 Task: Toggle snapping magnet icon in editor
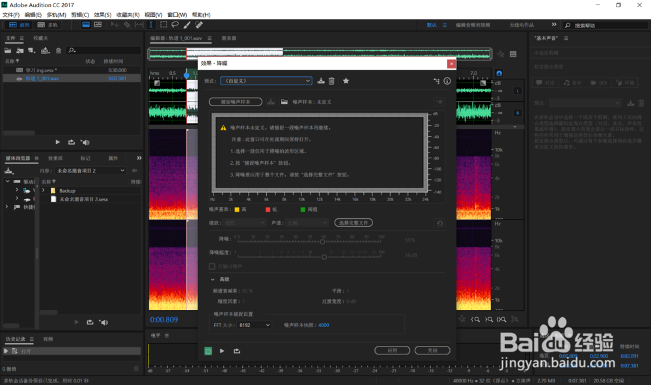[499, 74]
